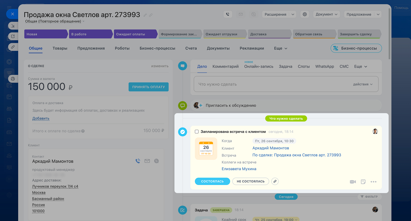Image resolution: width=411 pixels, height=221 pixels.
Task: Click the note icon in the meeting card
Action: [363, 182]
